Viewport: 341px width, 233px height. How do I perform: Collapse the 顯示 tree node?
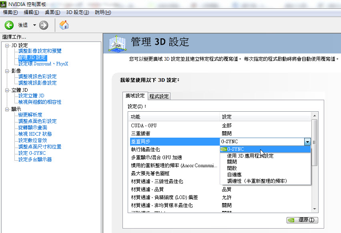(7, 109)
